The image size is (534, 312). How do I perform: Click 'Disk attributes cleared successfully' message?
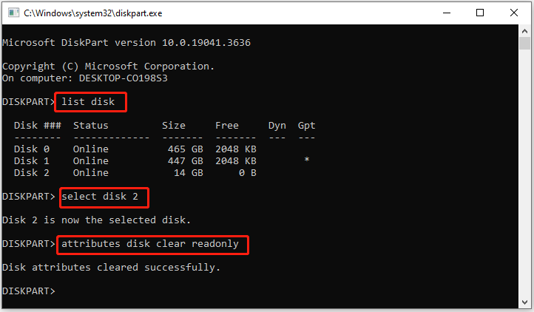click(111, 267)
